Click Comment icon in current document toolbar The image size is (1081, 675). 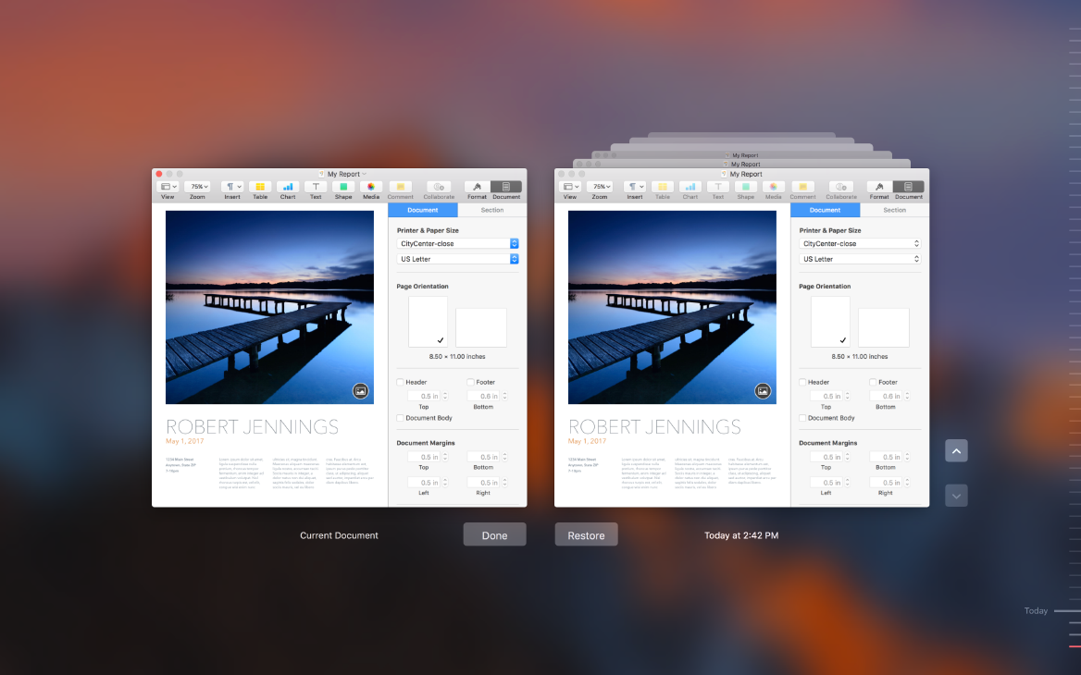[400, 187]
